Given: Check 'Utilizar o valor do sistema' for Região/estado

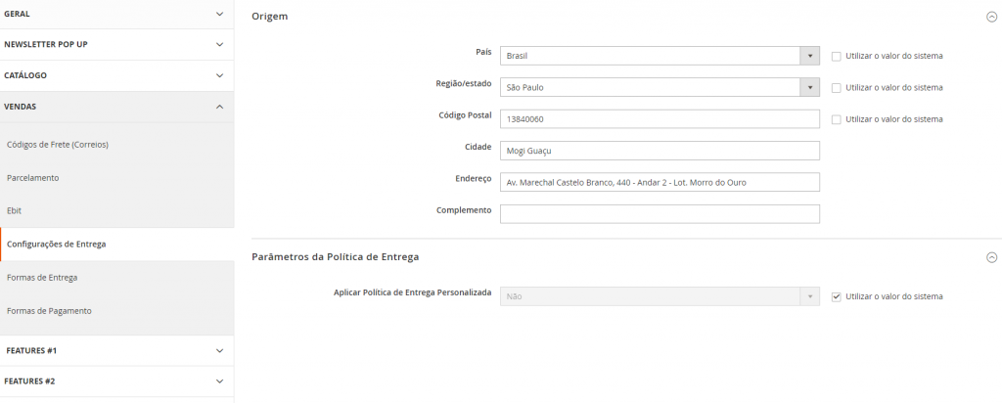Looking at the screenshot, I should pos(836,87).
